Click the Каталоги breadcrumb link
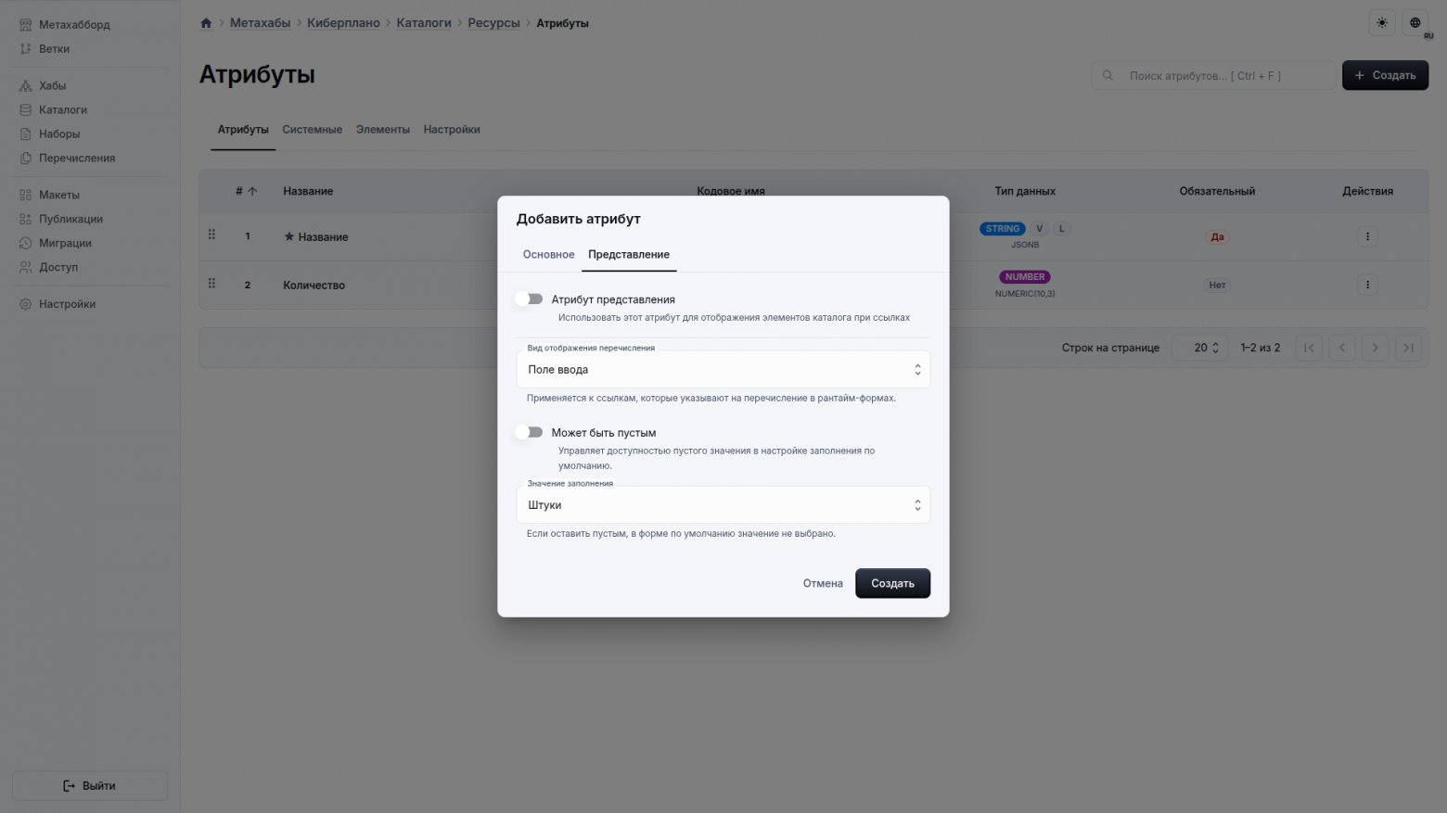 click(x=424, y=23)
